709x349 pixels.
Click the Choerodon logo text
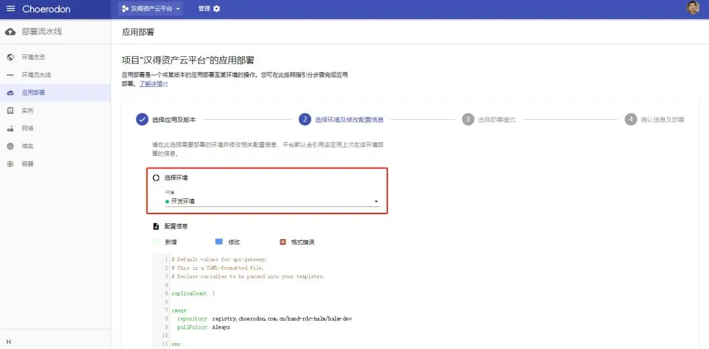pyautogui.click(x=46, y=9)
